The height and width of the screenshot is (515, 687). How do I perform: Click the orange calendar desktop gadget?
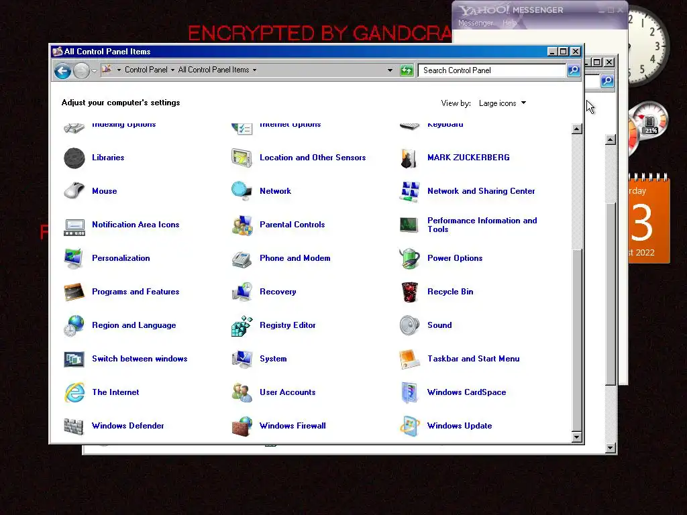click(x=649, y=219)
